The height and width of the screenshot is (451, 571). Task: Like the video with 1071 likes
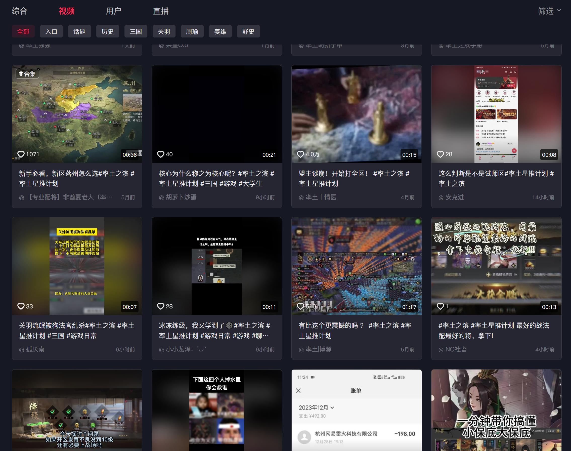[x=21, y=154]
